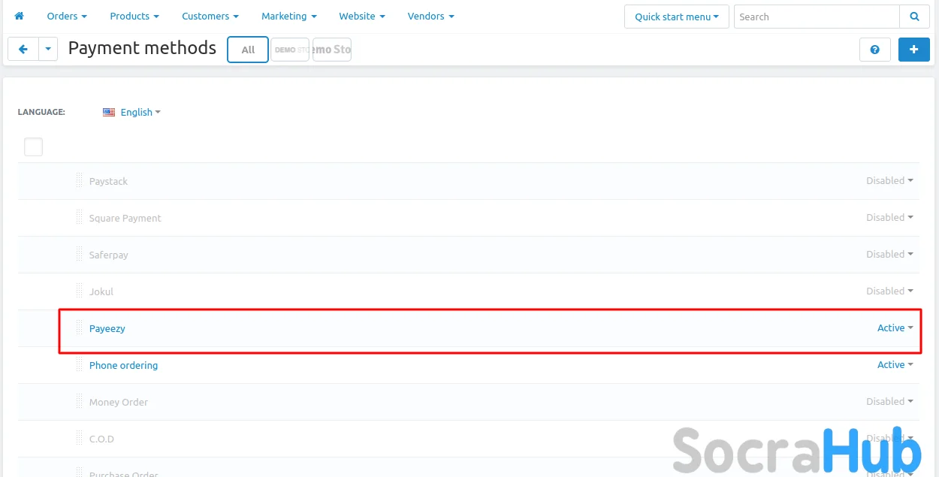The width and height of the screenshot is (939, 477).
Task: Open the Payeezy Active status dropdown
Action: (895, 328)
